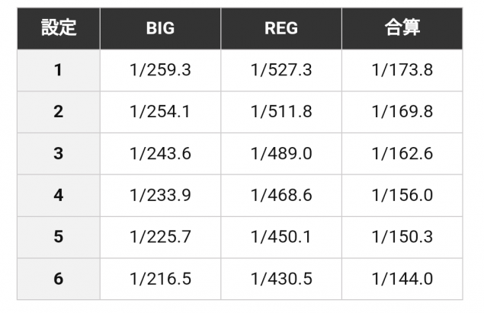Click the REG column header
This screenshot has height=313, width=484.
(281, 29)
